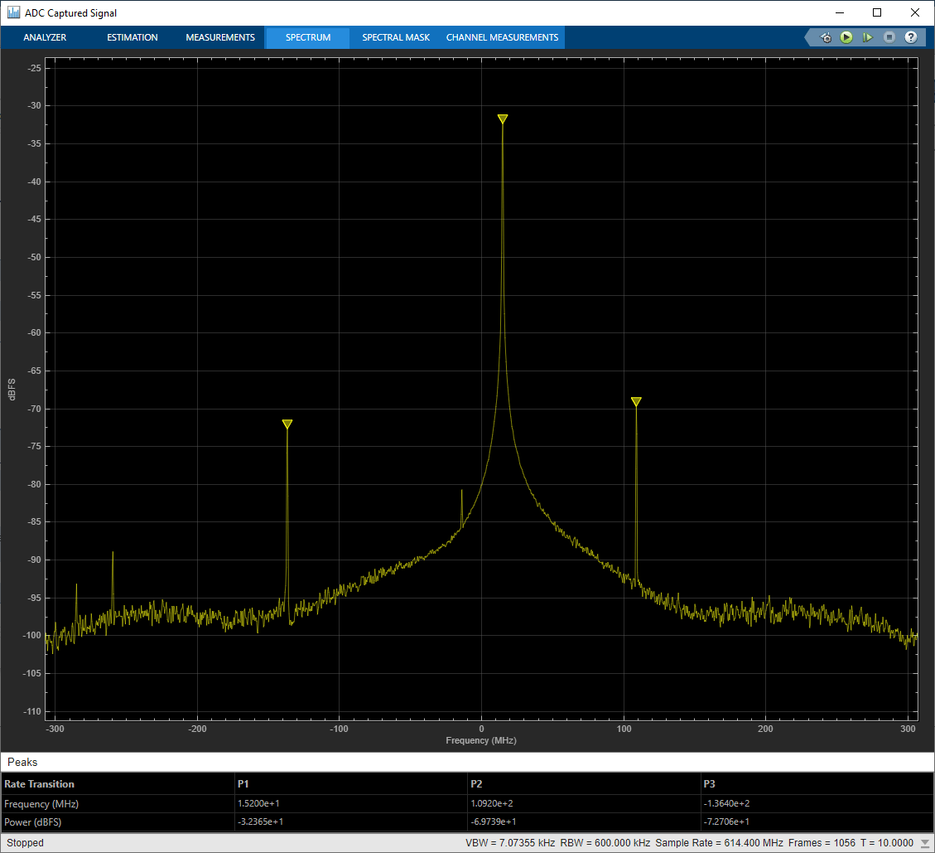Click the Peaks panel header

point(22,762)
